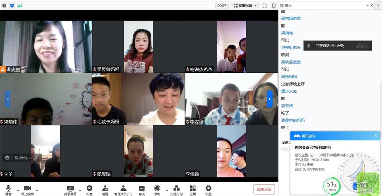Click 会议ID: 477893802 in notification
The image size is (382, 196).
pyautogui.click(x=310, y=169)
